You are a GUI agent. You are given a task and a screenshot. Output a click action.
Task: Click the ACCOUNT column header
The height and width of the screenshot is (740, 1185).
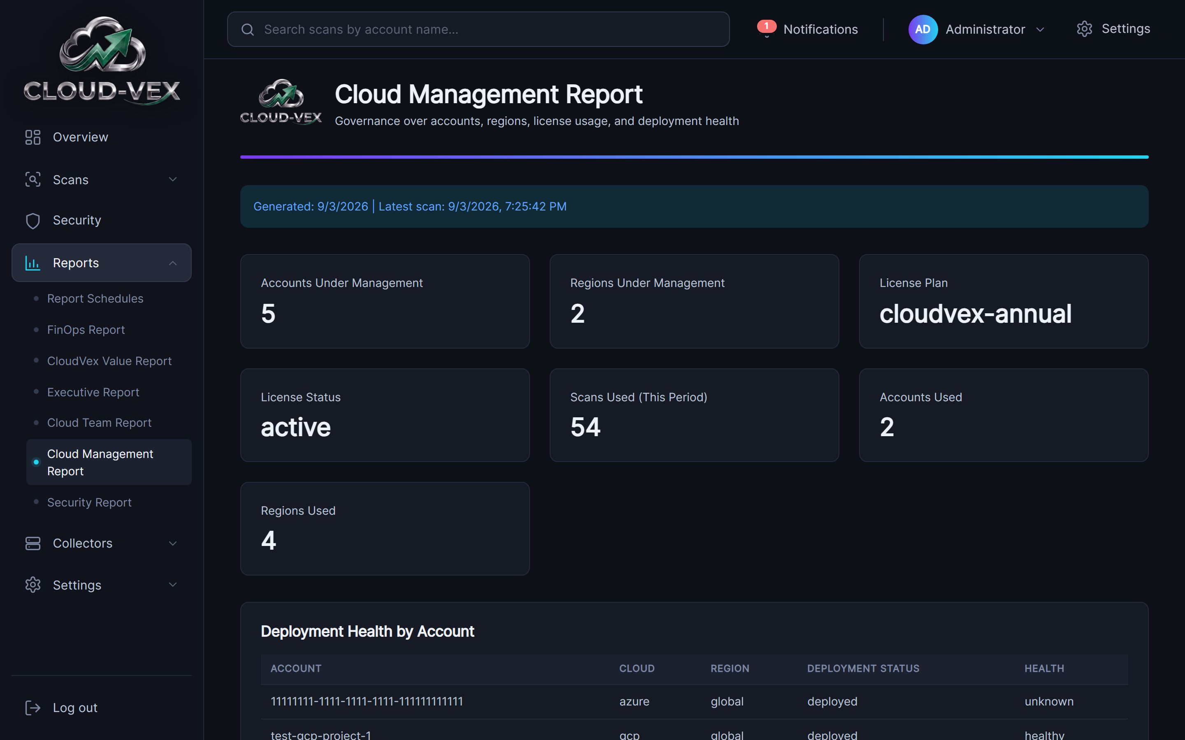pos(296,668)
